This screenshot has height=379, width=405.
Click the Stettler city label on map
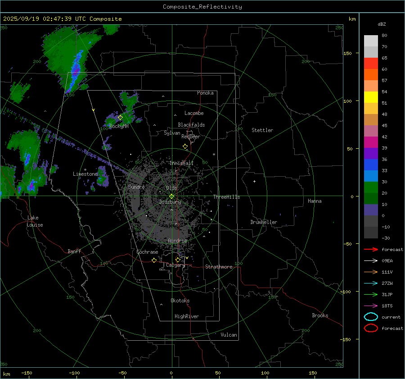pyautogui.click(x=262, y=130)
